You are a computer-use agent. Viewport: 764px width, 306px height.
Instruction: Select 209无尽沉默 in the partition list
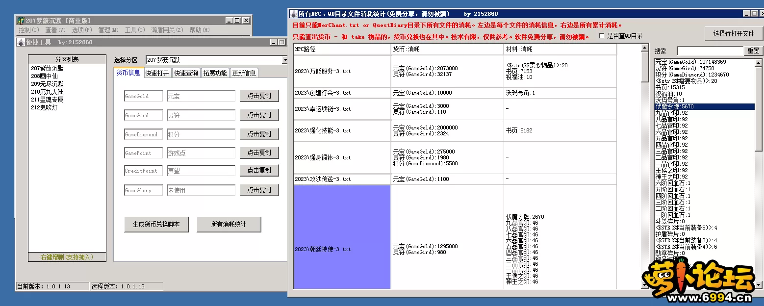click(47, 84)
